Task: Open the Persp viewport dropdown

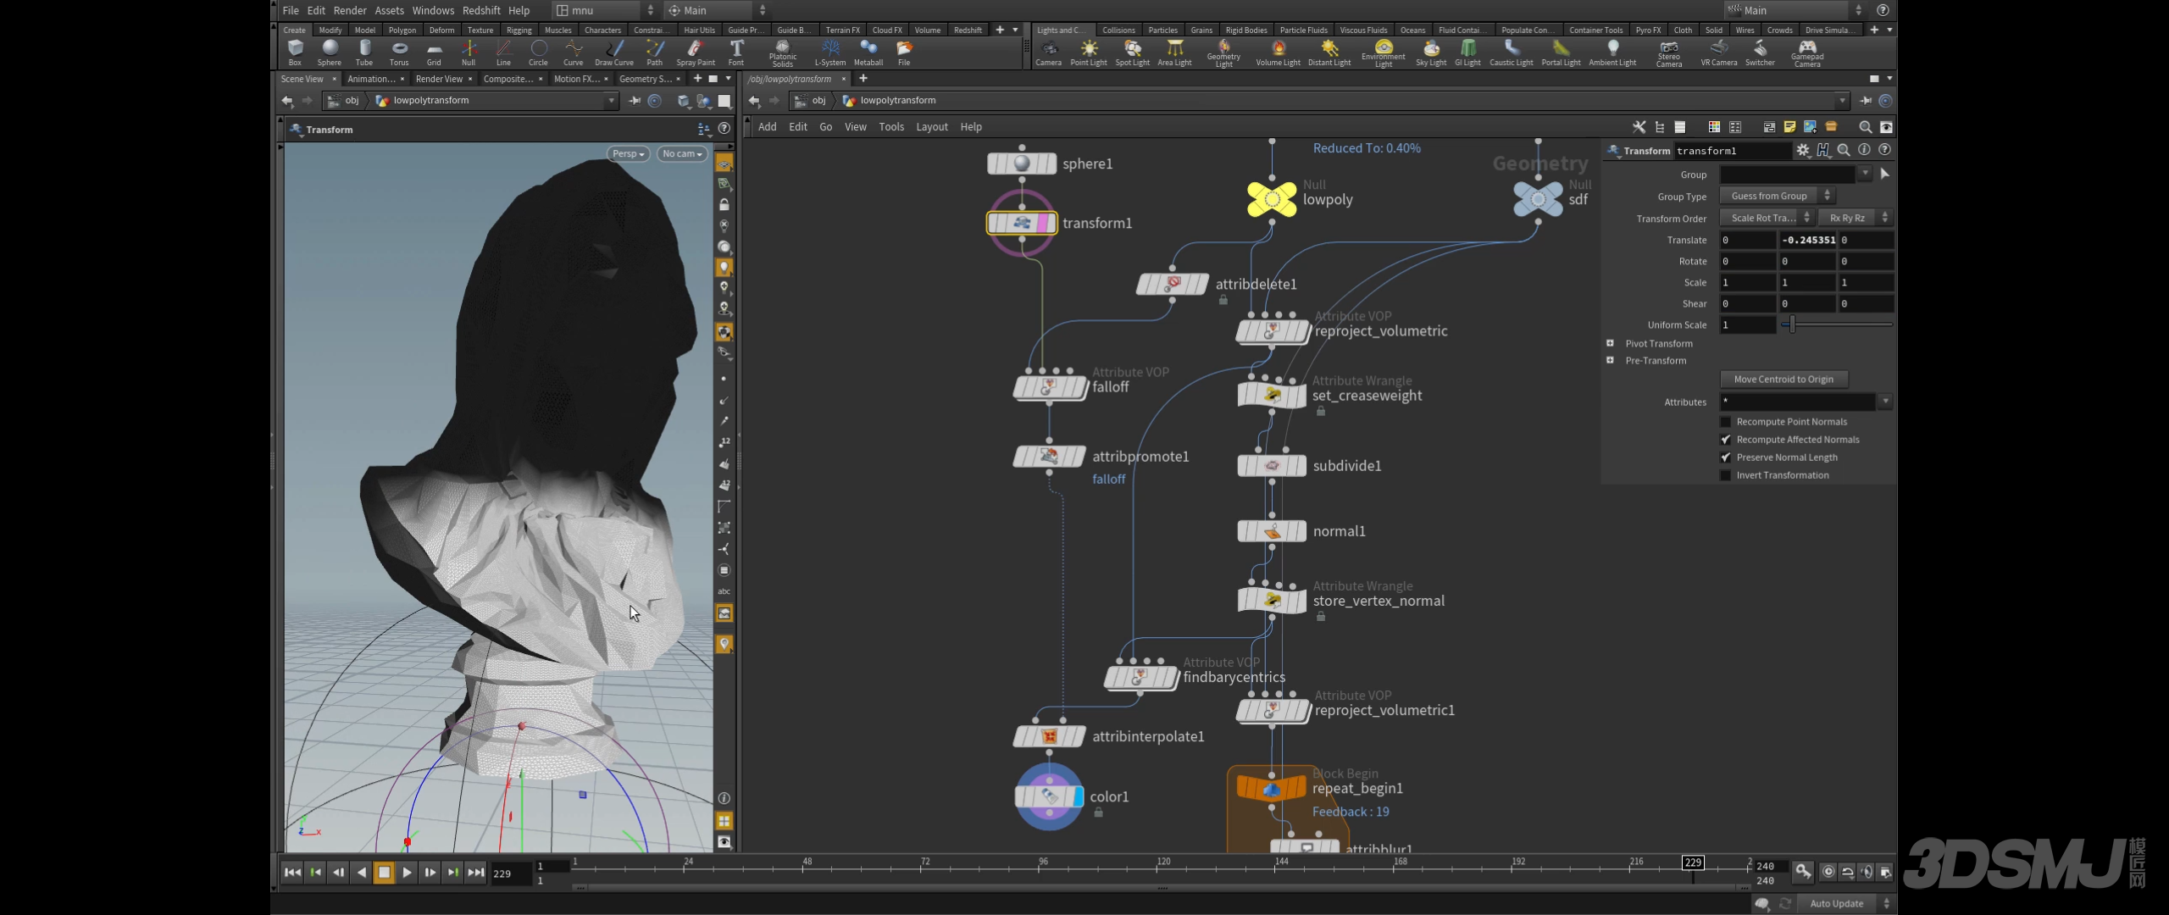Action: tap(629, 154)
